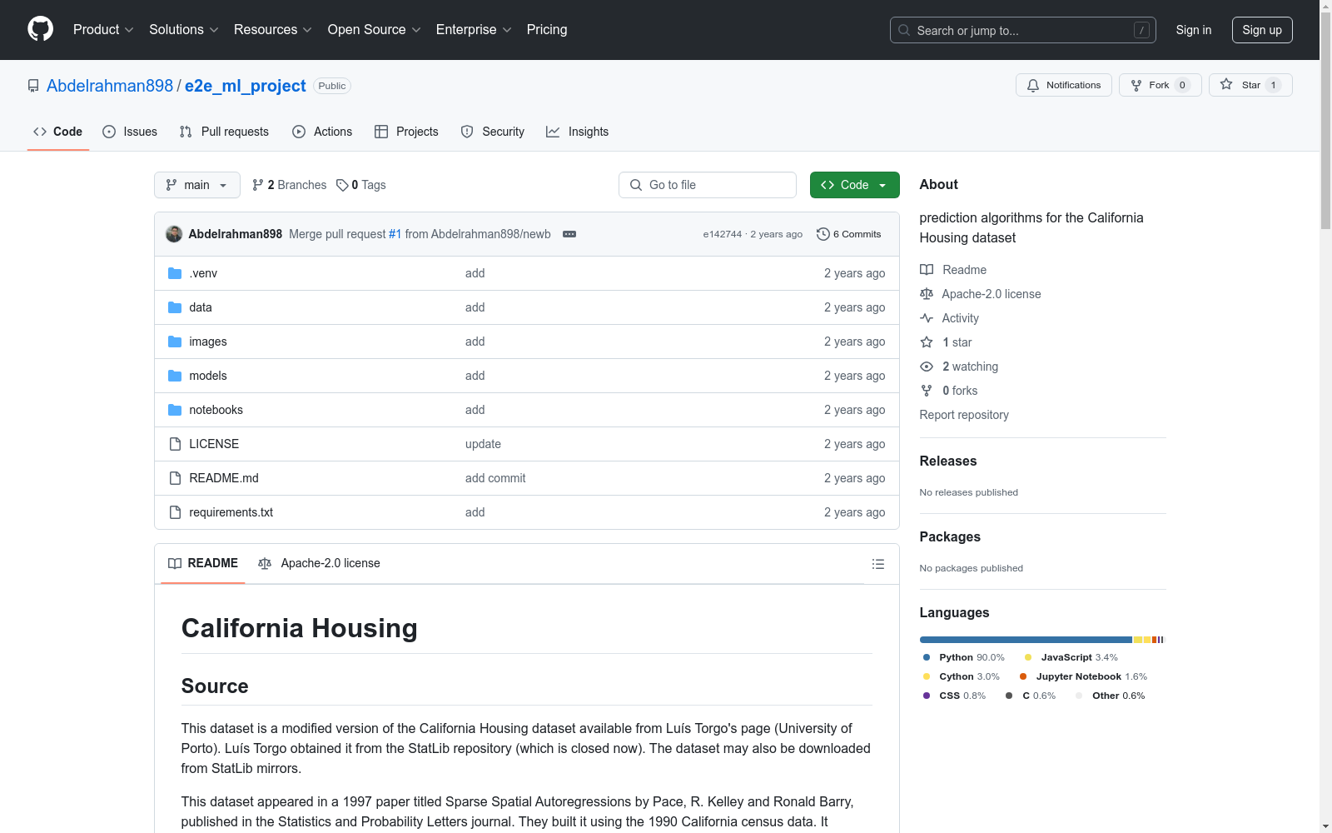Open the Enterprise dropdown menu

(x=474, y=29)
